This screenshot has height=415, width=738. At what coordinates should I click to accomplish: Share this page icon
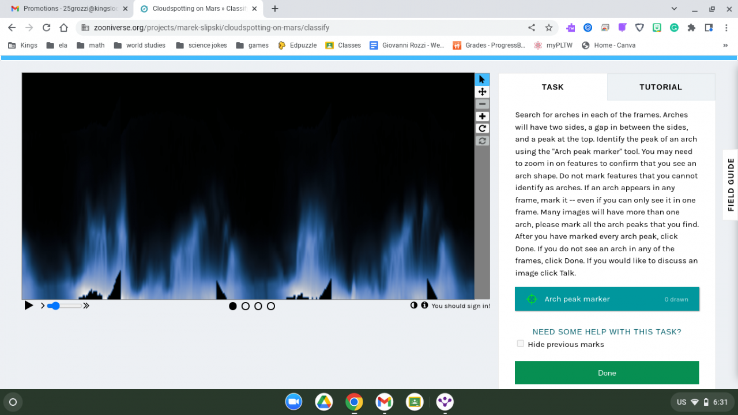(532, 28)
